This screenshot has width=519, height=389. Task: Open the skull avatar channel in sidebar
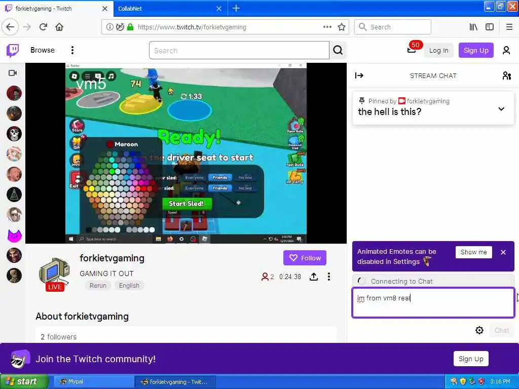(14, 134)
